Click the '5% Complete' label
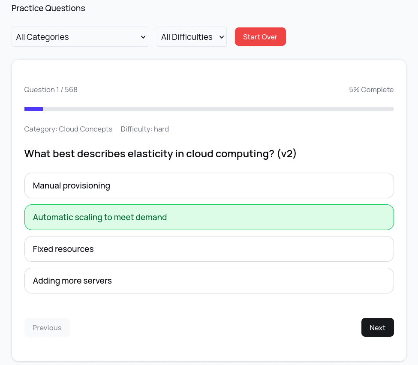Image resolution: width=418 pixels, height=365 pixels. [x=371, y=90]
